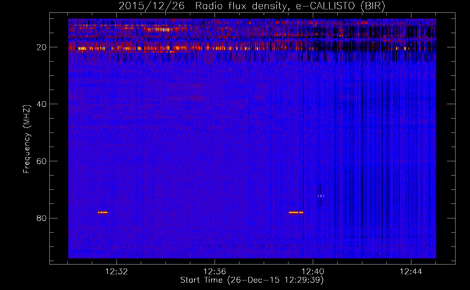Click the small white spike marks near 12:40
The image size is (470, 290).
point(321,196)
